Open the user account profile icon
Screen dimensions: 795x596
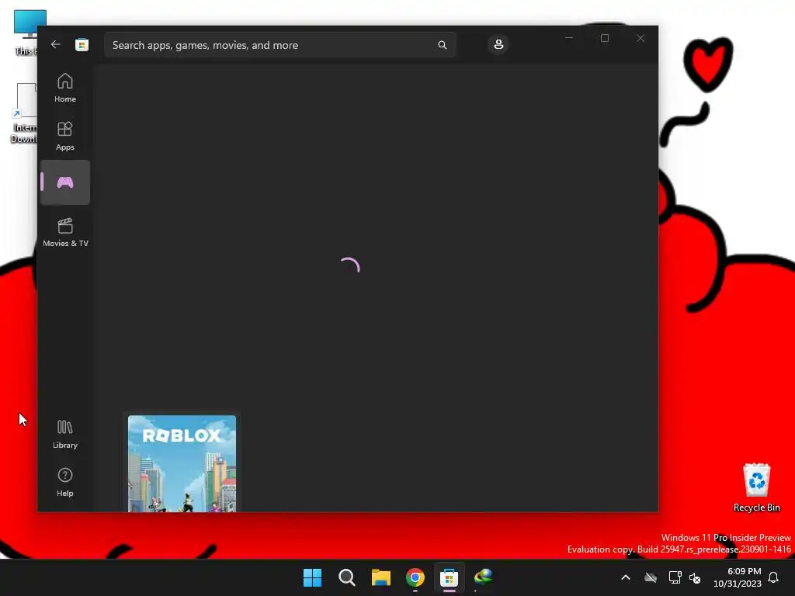pyautogui.click(x=498, y=44)
